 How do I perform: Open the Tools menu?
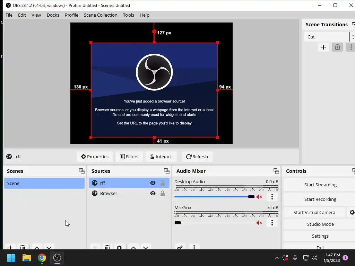tap(128, 15)
